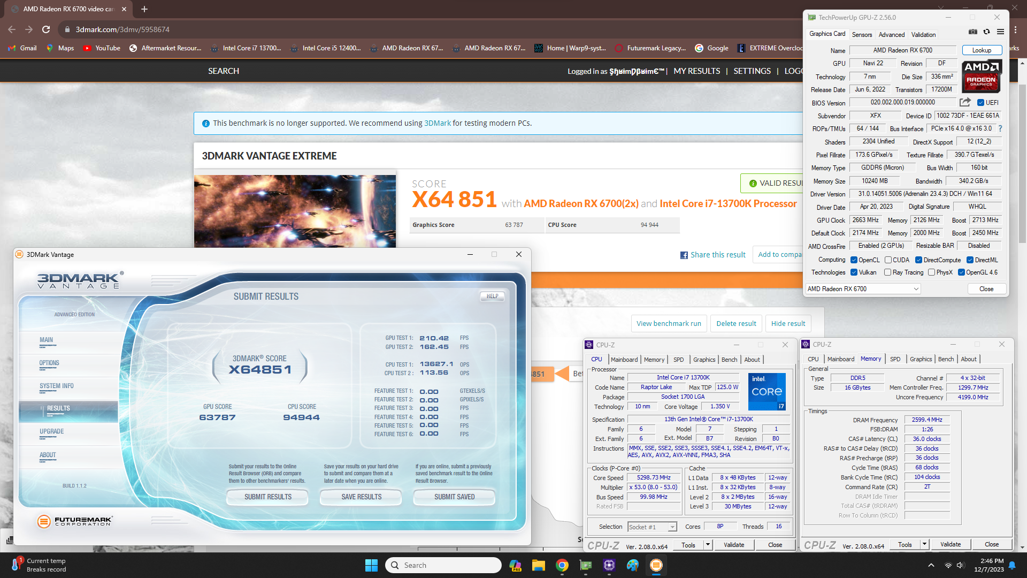Expand Tools dropdown arrow in right CPU-Z
Screen dimensions: 1027x578
924,544
